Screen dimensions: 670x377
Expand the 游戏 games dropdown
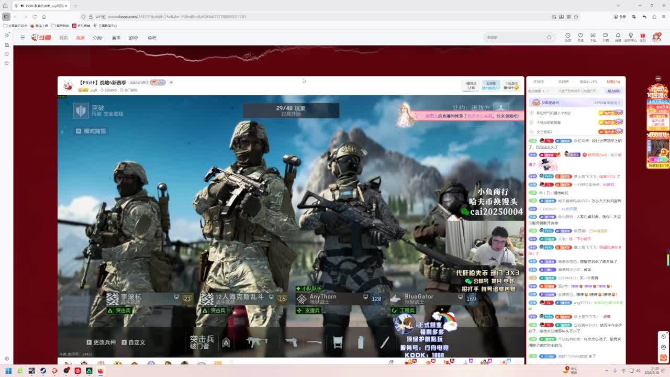tap(133, 38)
